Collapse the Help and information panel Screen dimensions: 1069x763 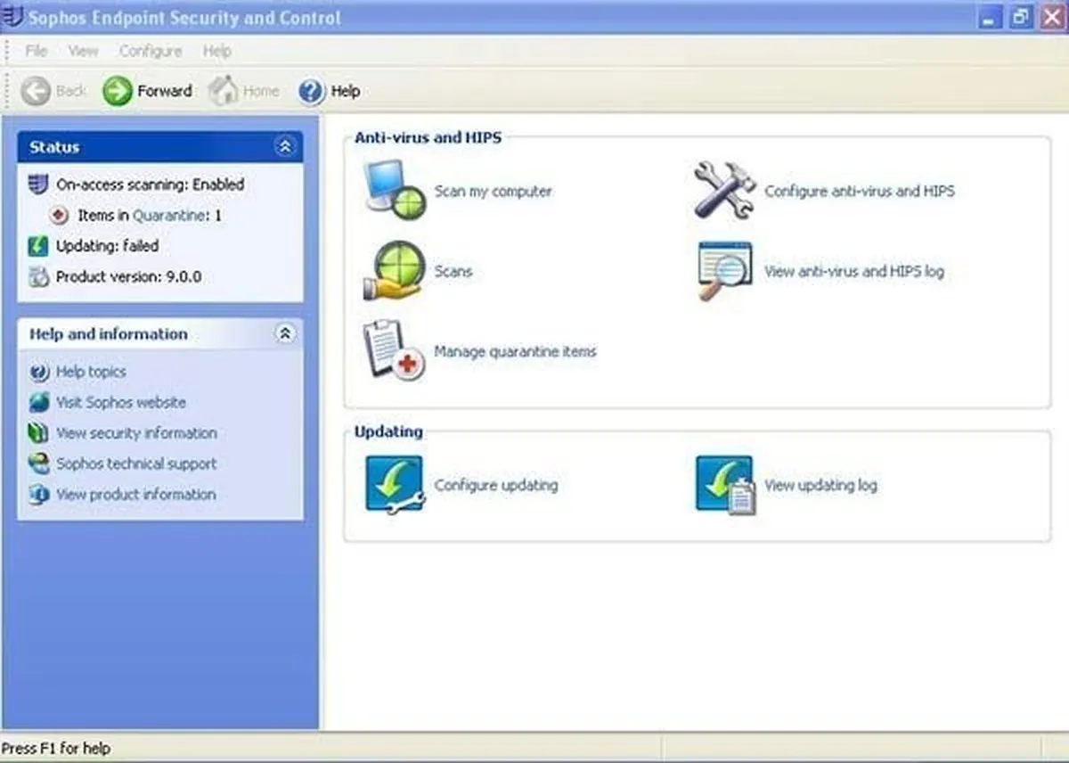[285, 334]
